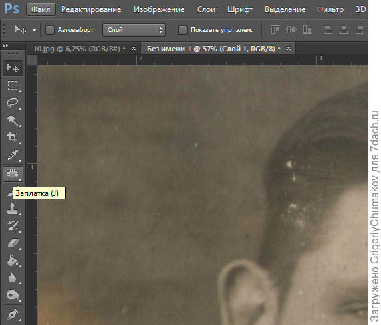Select the Rectangular Marquee tool

(x=13, y=86)
